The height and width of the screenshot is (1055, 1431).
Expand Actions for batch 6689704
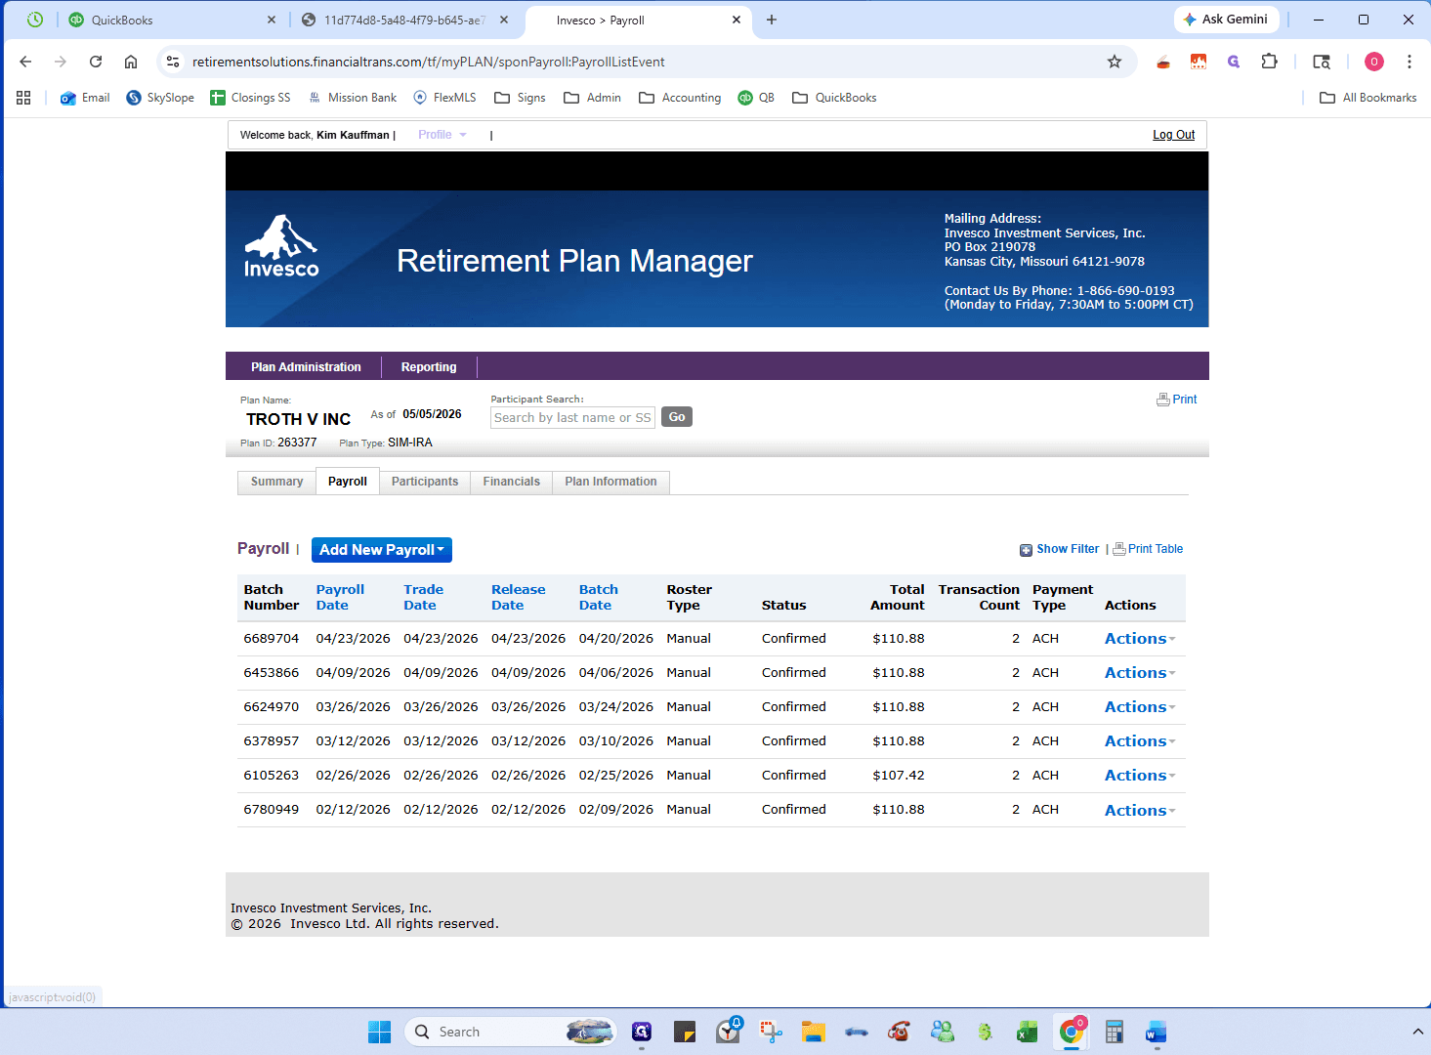pos(1140,639)
